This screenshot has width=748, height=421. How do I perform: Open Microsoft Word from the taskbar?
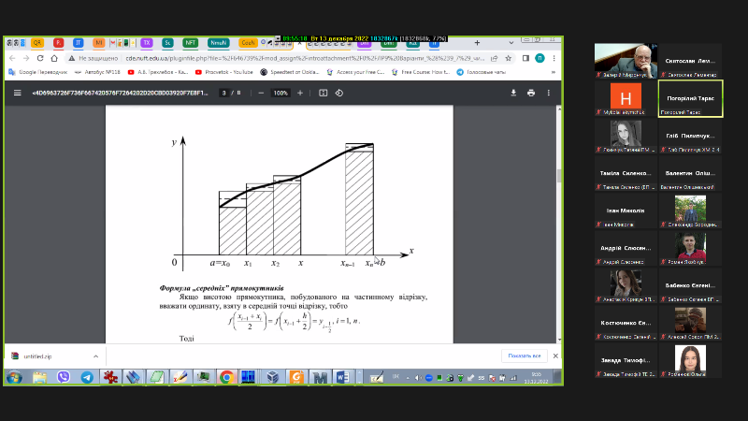click(x=340, y=377)
